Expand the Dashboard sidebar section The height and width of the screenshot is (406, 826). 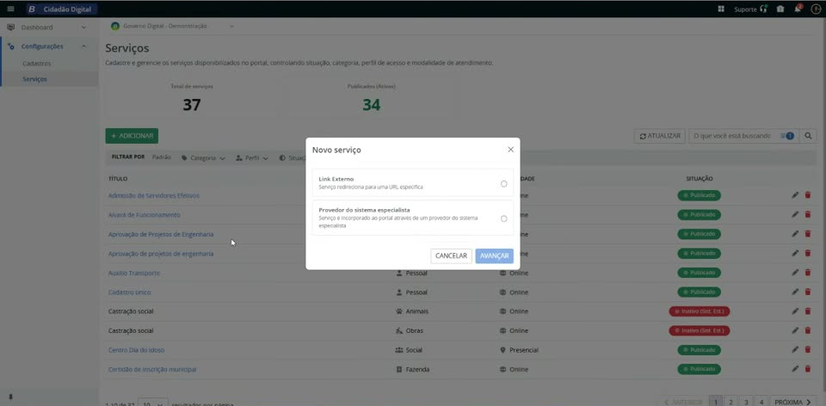pos(49,28)
